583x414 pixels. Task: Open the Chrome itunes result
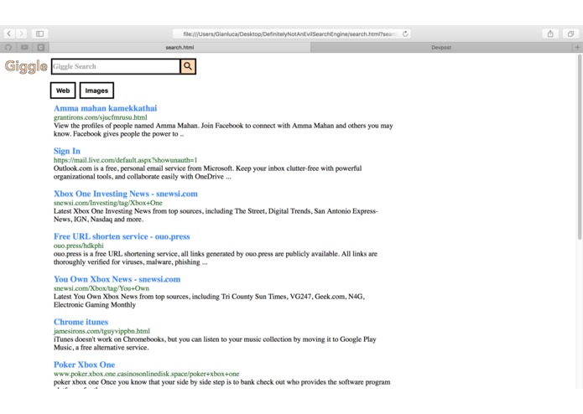81,322
